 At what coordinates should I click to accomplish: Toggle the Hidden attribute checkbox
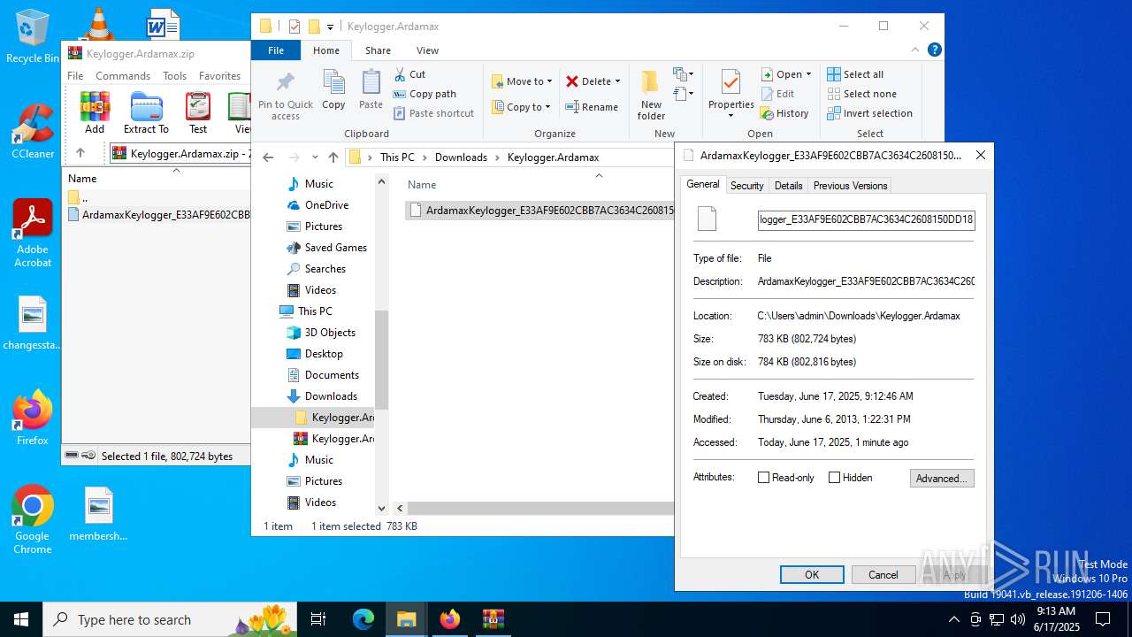834,478
